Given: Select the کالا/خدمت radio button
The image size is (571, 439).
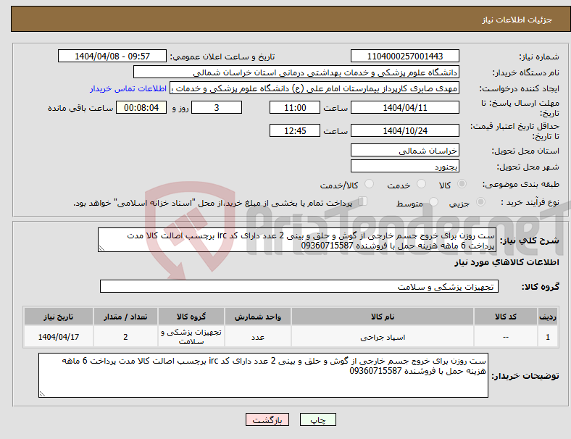Looking at the screenshot, I should point(369,184).
